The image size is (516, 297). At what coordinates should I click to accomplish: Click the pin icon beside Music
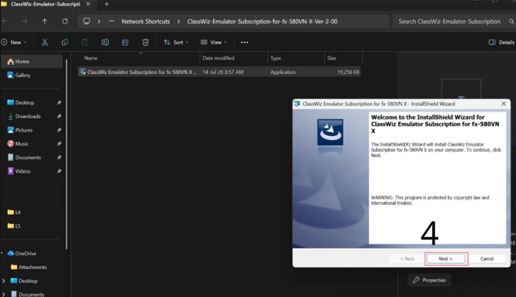[59, 144]
